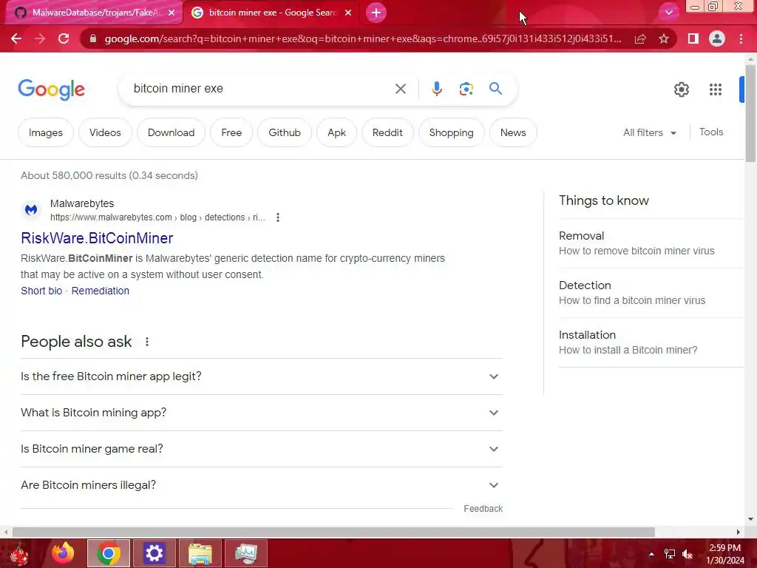Open a new tab with plus button
Viewport: 757px width, 568px height.
click(376, 13)
